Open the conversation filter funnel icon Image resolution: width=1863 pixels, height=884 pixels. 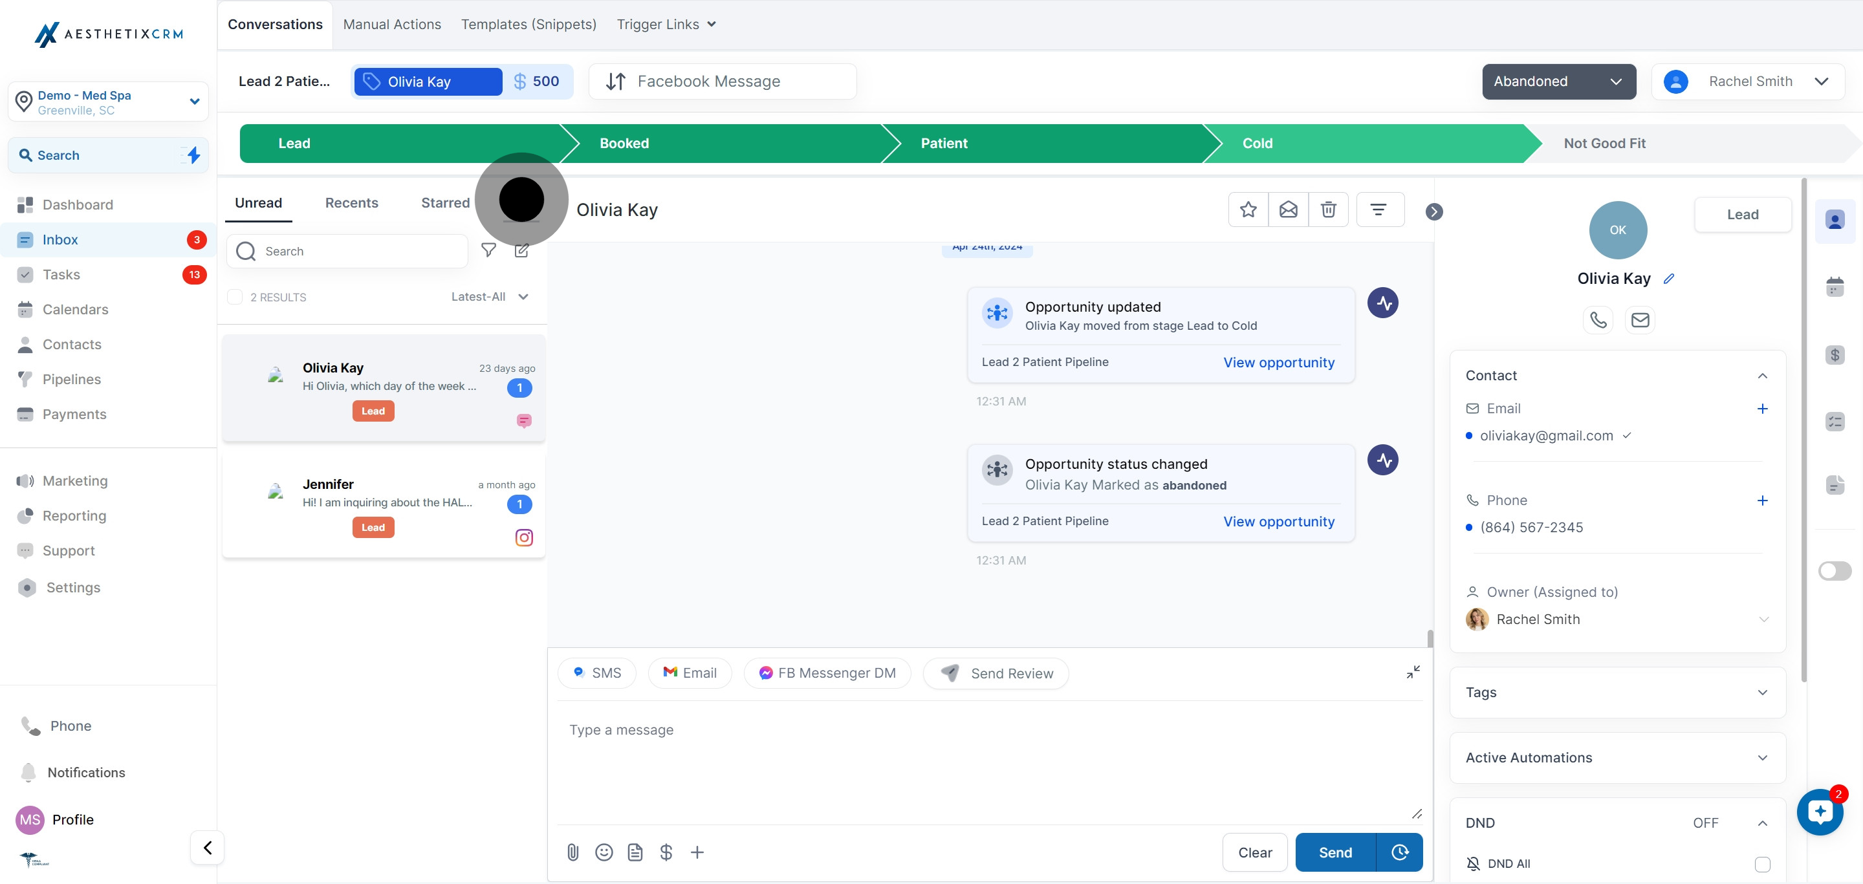coord(489,250)
